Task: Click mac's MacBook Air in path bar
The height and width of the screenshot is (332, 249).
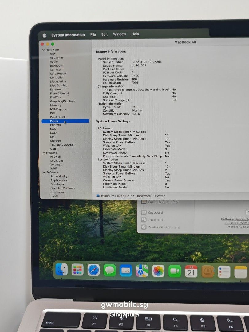Action: pyautogui.click(x=116, y=196)
